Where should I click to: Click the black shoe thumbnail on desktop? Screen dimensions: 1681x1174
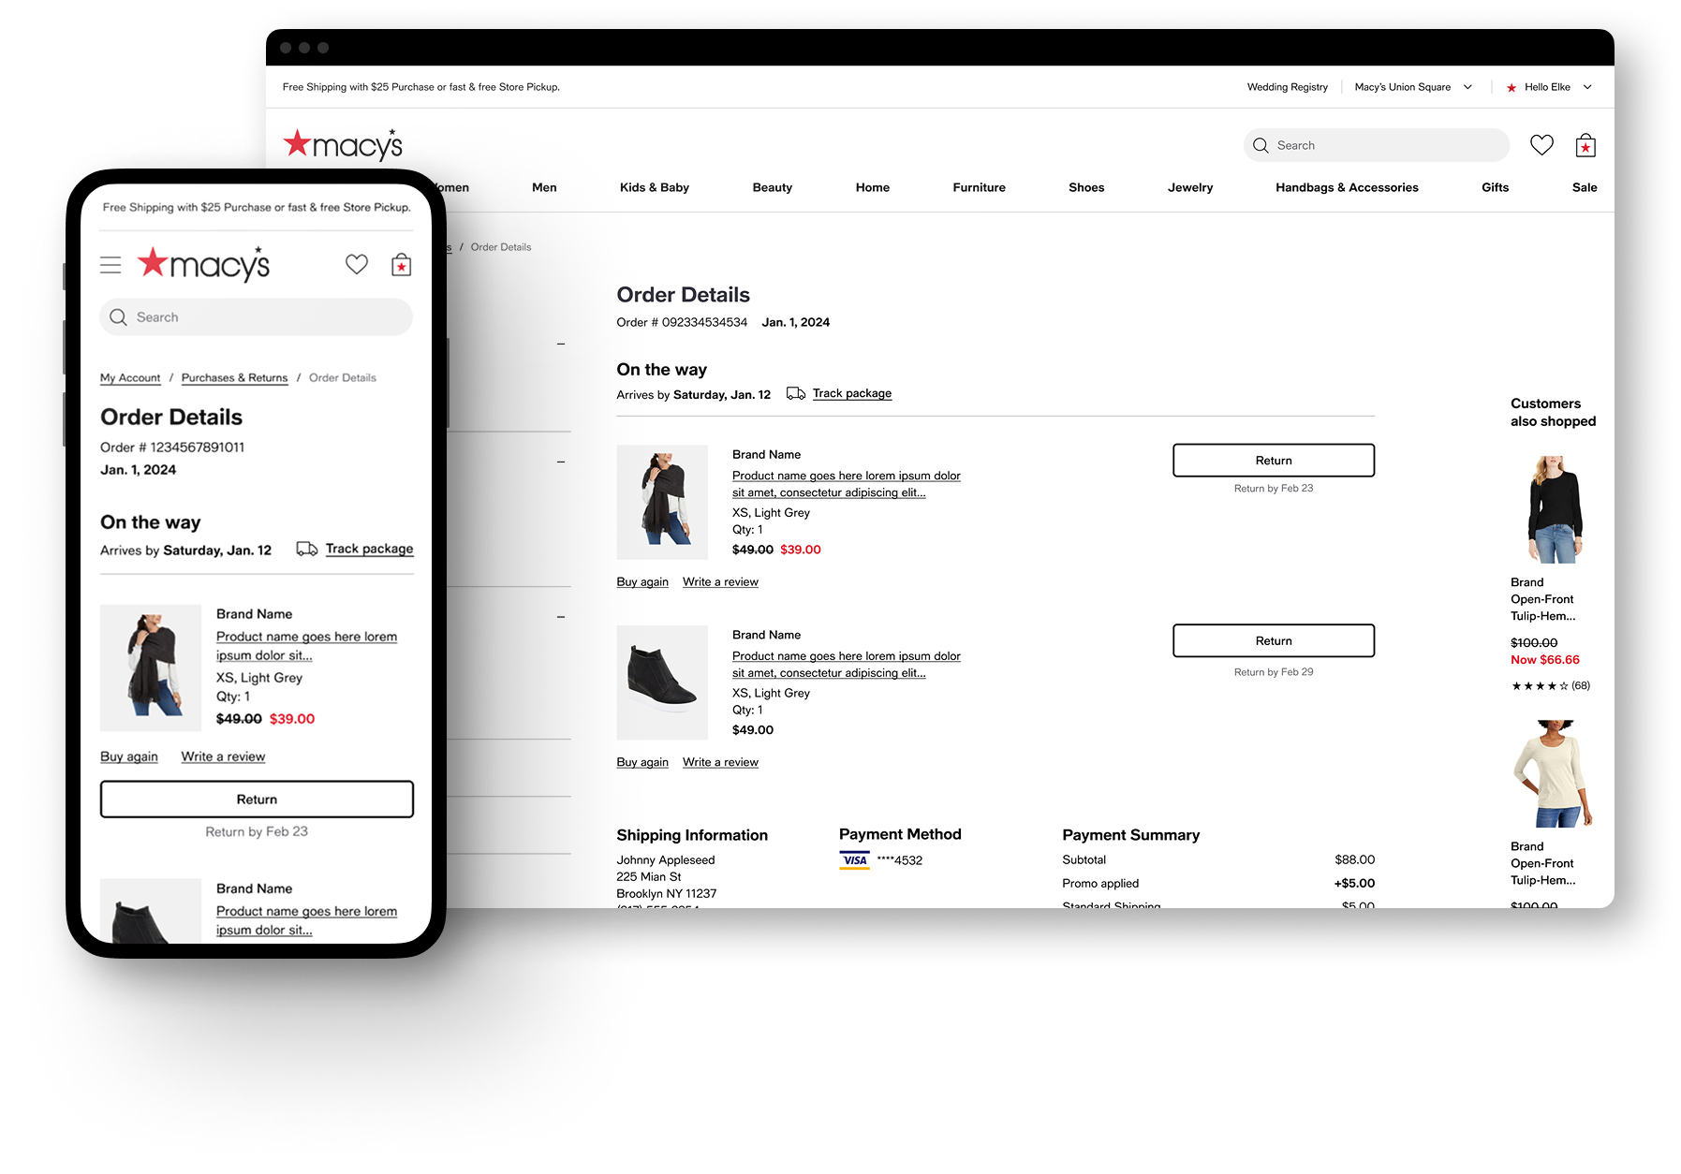[662, 682]
